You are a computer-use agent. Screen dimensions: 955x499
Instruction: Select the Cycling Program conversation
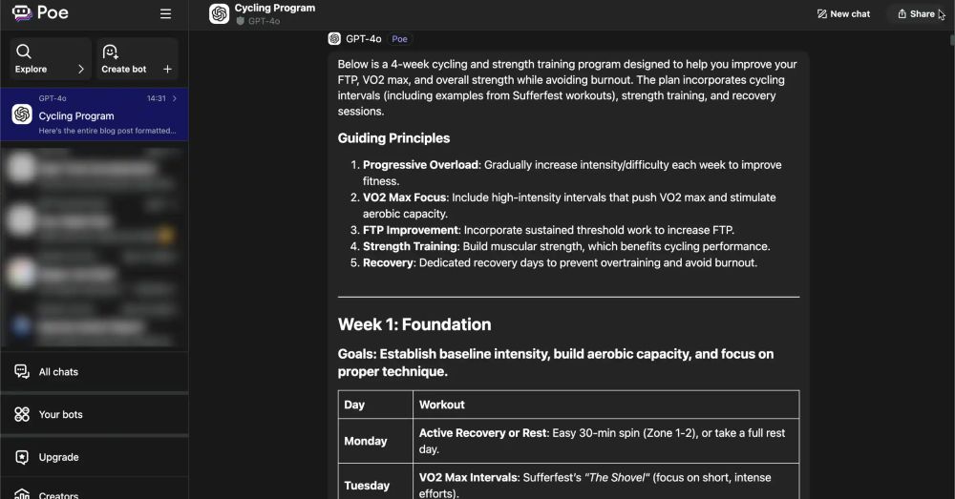coord(95,114)
